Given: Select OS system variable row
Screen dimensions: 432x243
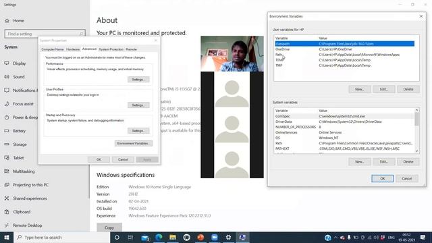Looking at the screenshot, I should 344,138.
